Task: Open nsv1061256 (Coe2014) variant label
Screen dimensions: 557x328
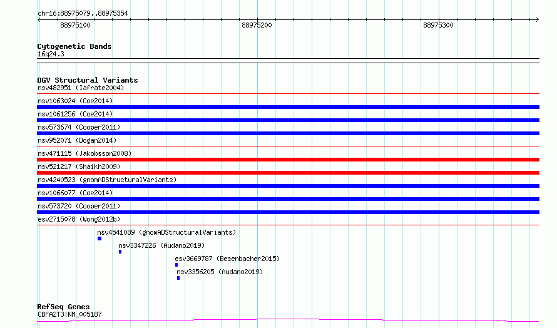Action: (75, 114)
